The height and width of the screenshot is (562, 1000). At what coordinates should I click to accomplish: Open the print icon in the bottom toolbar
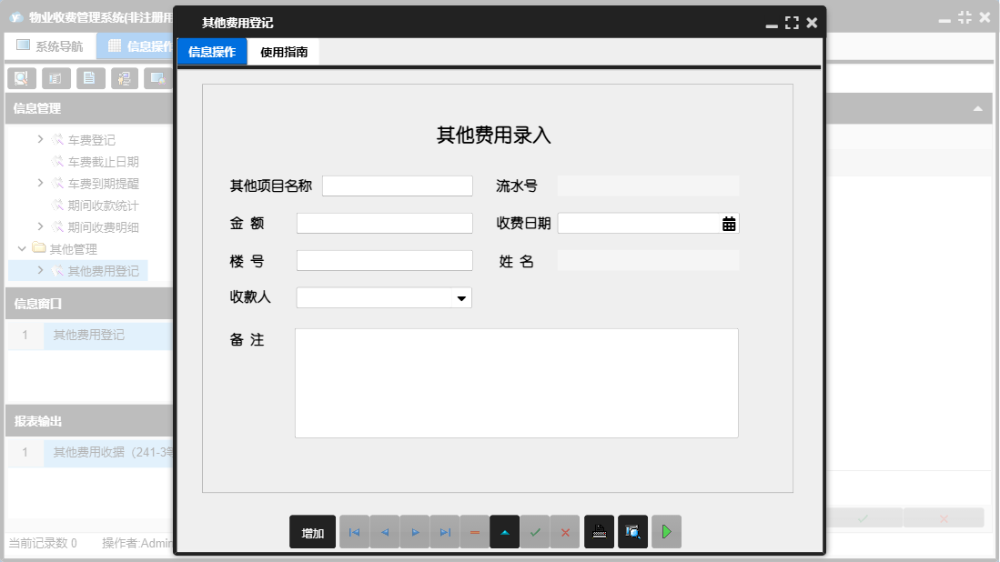click(599, 532)
